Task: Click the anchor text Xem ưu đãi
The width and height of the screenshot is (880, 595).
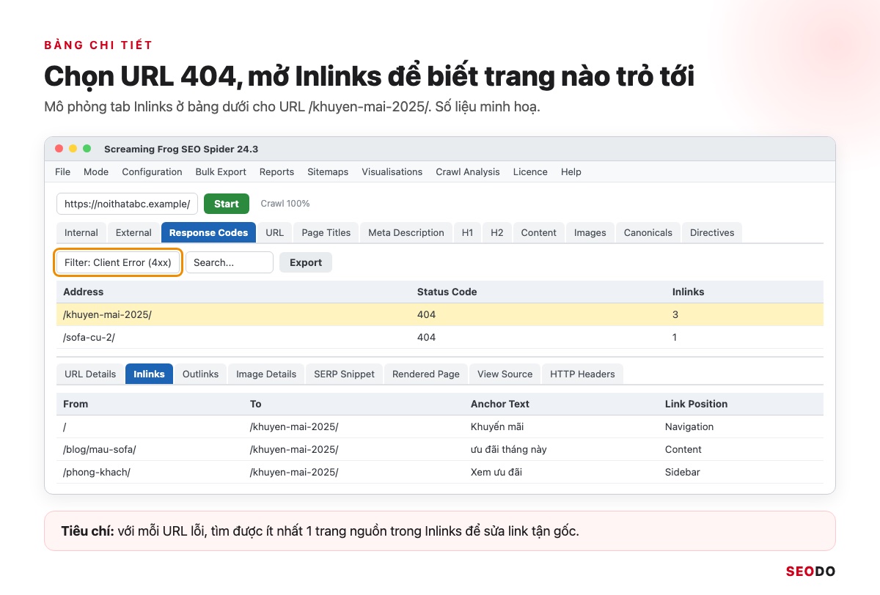Action: 496,472
